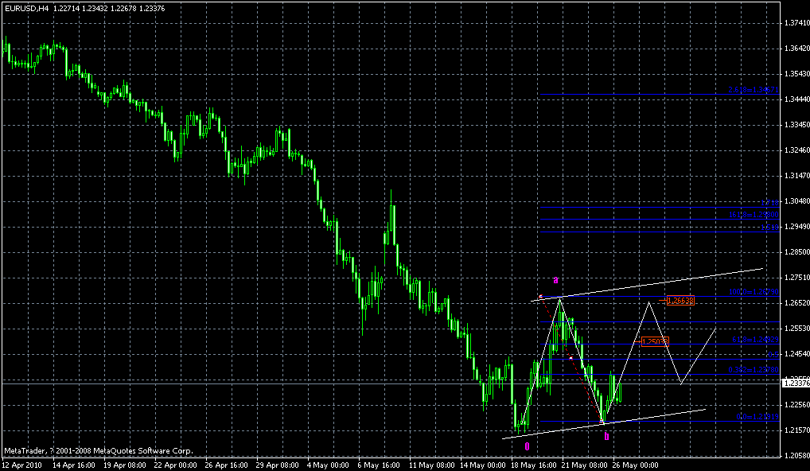The width and height of the screenshot is (810, 471).
Task: Click the magenta wave label "0"
Action: (527, 446)
